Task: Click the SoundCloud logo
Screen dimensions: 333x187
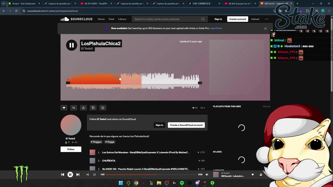Action: pyautogui.click(x=76, y=19)
